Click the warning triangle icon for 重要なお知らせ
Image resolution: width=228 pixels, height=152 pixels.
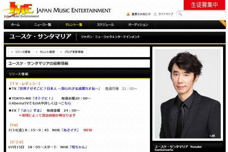[128, 14]
